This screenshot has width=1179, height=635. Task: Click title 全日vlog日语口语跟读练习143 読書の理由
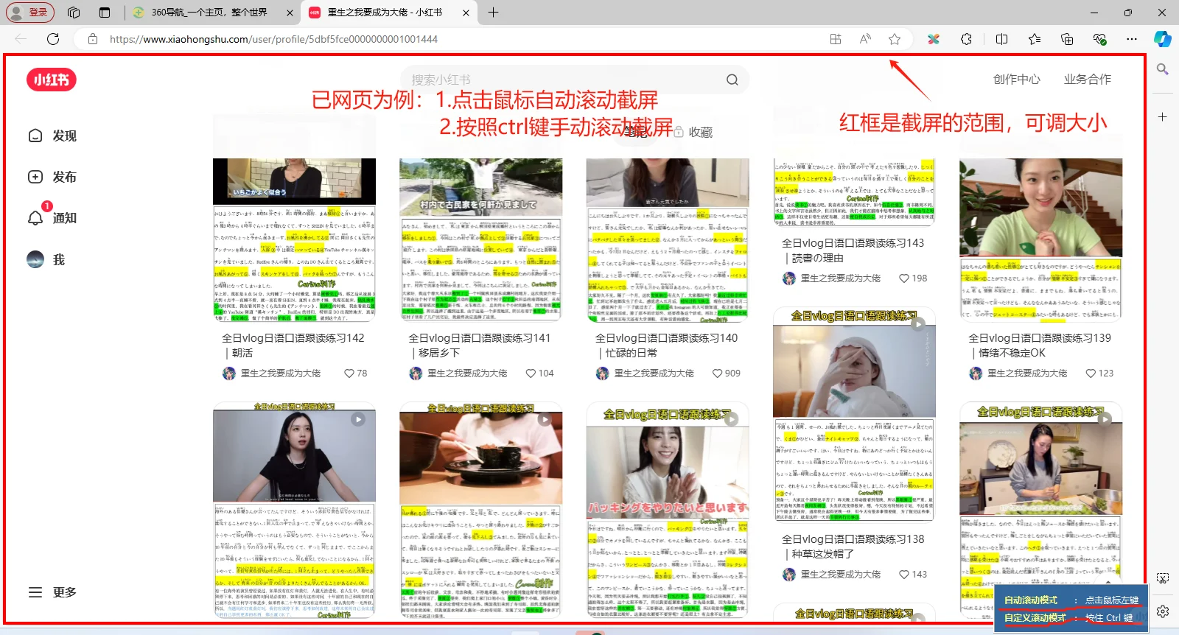[x=853, y=250]
